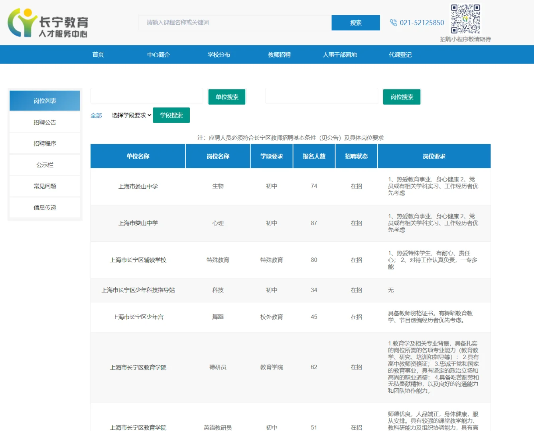534x431 pixels.
Task: Click 上海市娄山中学 in the 生物 row
Action: click(138, 186)
